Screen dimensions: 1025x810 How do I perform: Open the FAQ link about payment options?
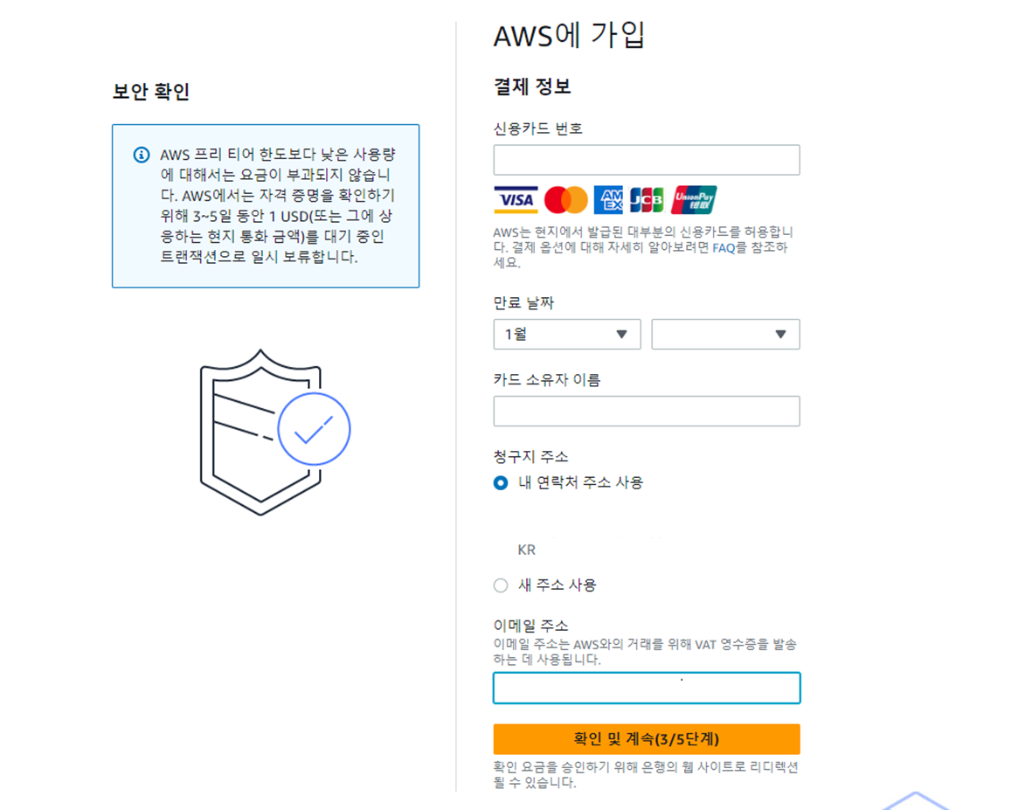pos(724,248)
